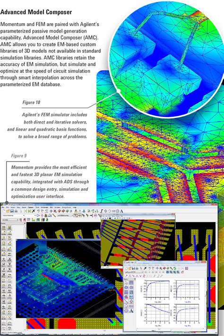
Task: Click Open folder icon in data display window
Action: [130, 268]
